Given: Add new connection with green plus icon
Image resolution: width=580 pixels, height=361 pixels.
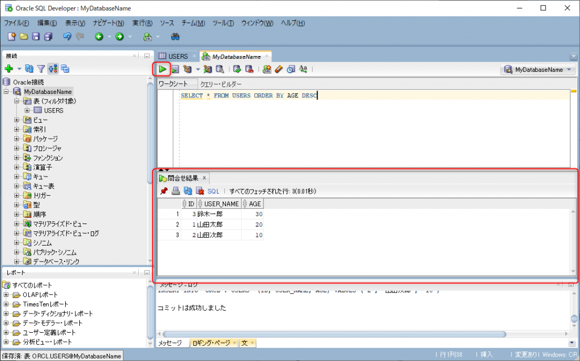Looking at the screenshot, I should pyautogui.click(x=9, y=68).
